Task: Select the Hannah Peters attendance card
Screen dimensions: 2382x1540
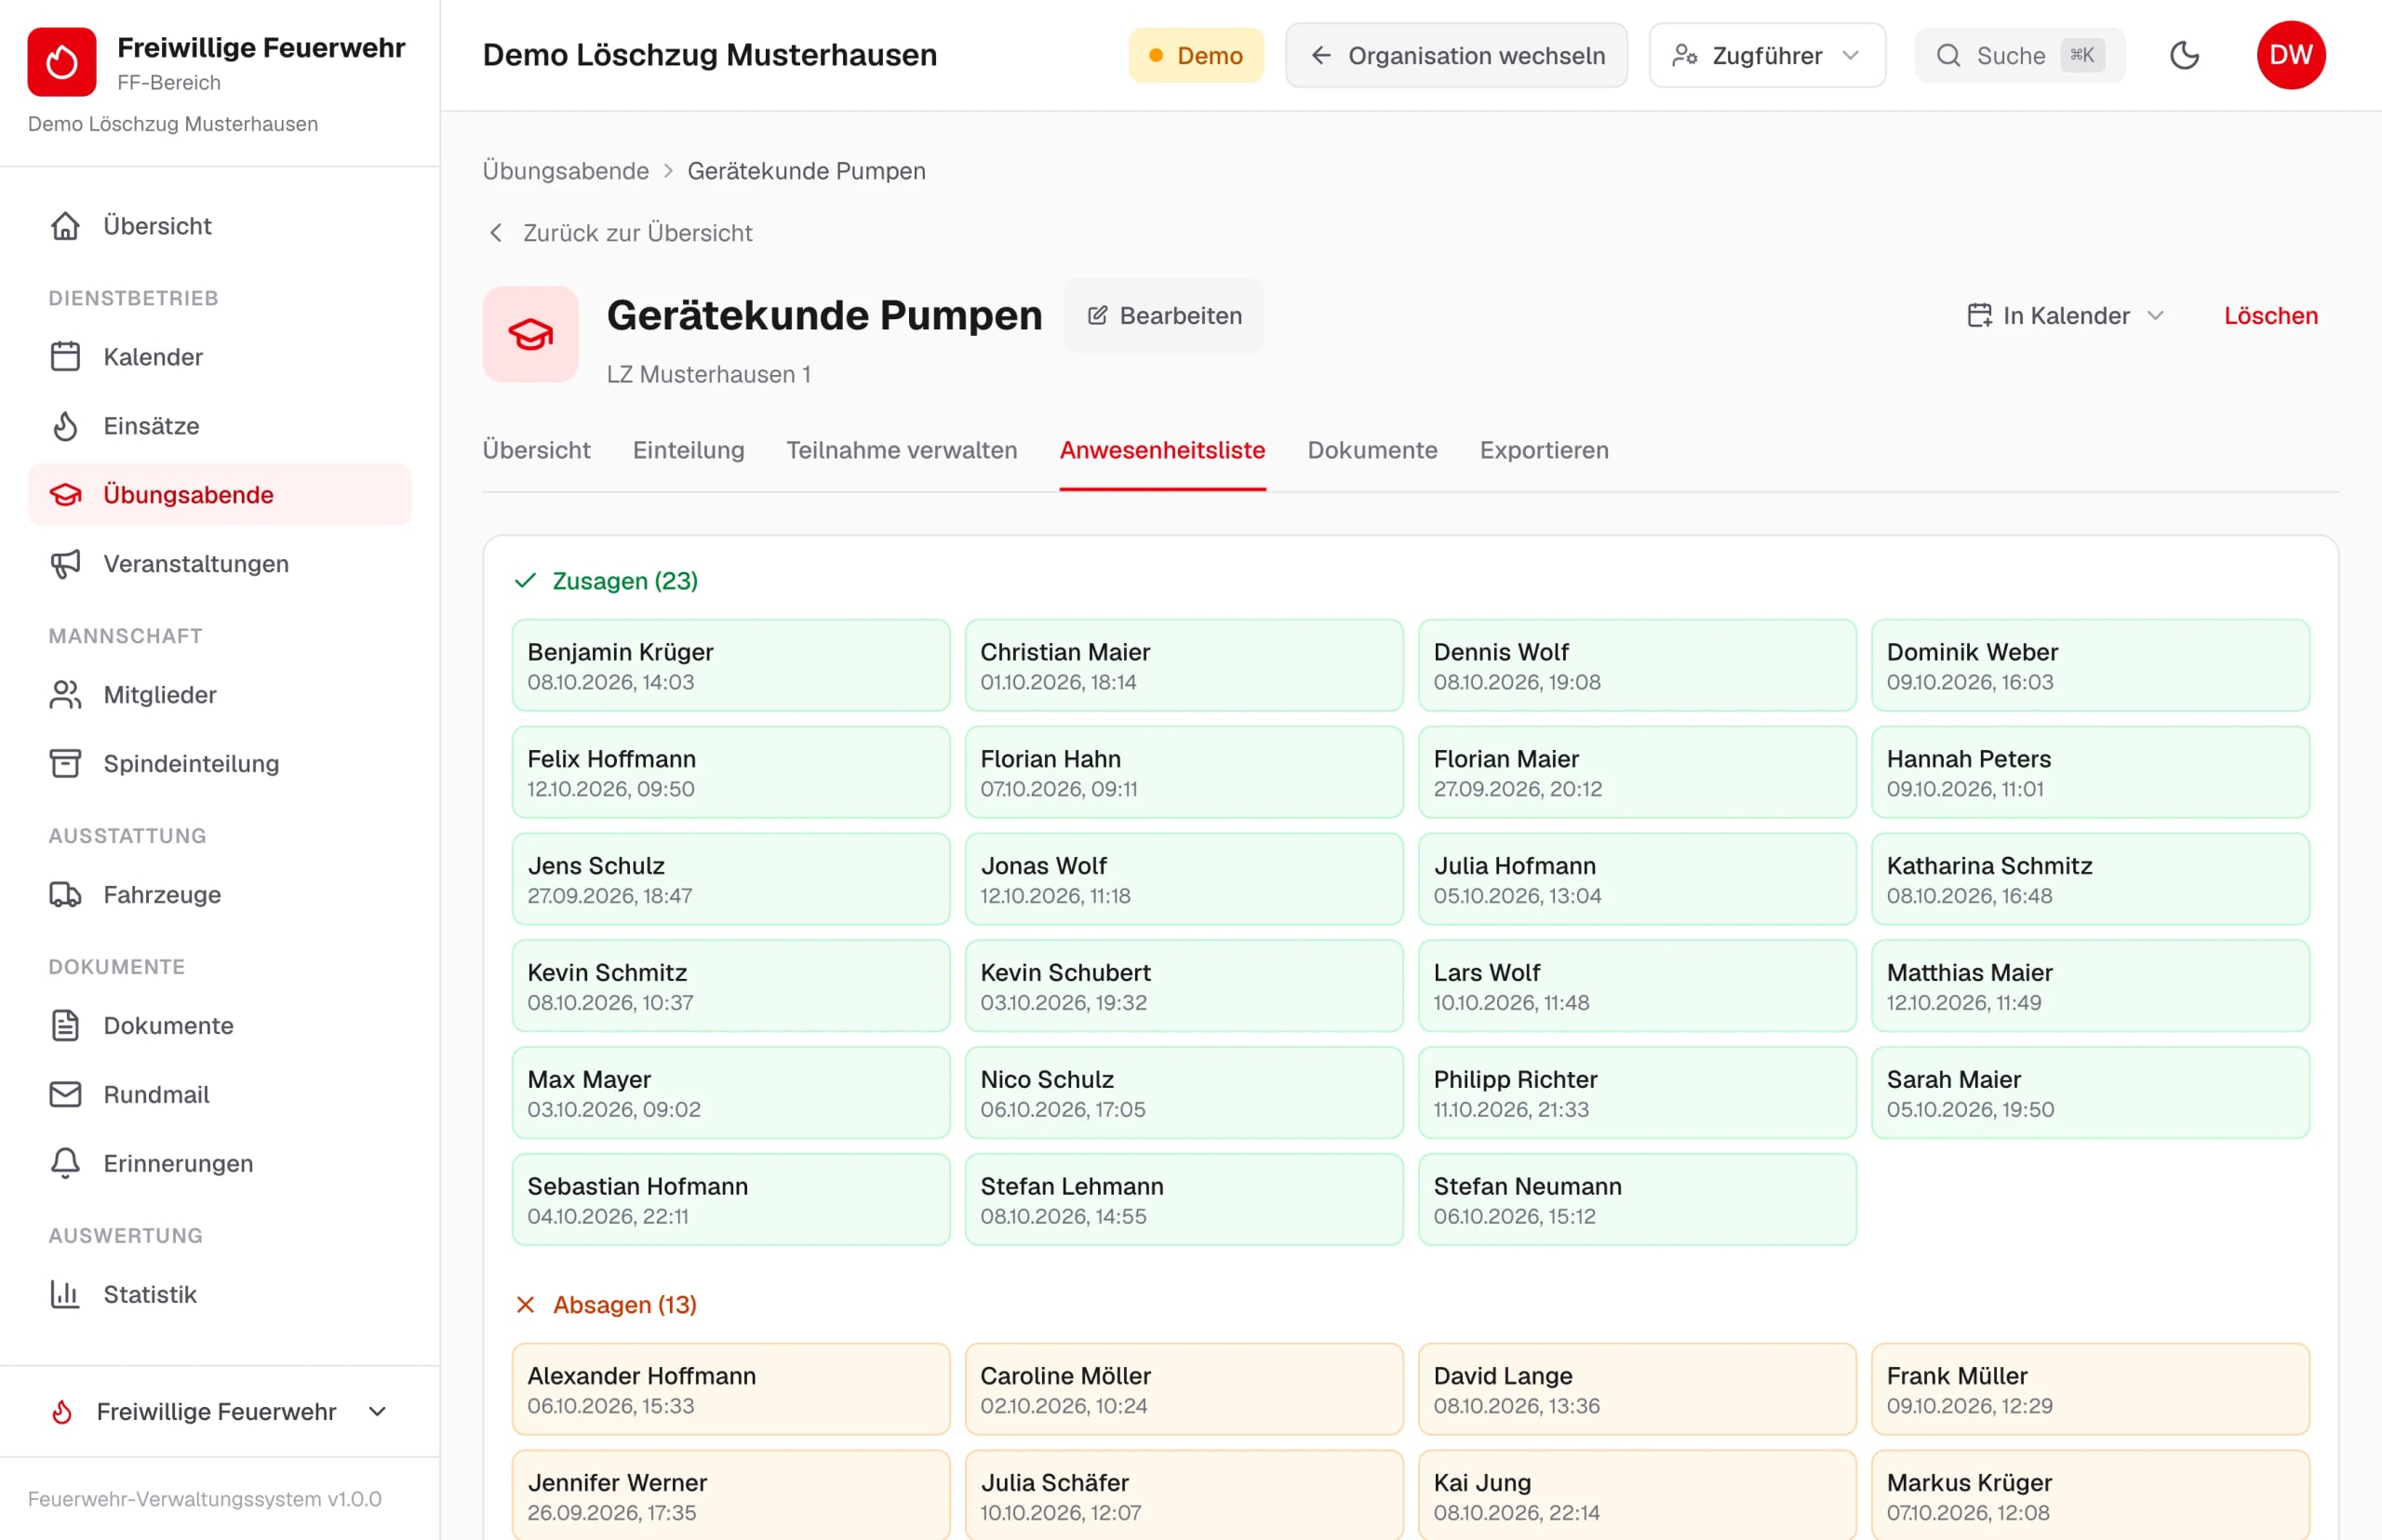Action: [2091, 772]
